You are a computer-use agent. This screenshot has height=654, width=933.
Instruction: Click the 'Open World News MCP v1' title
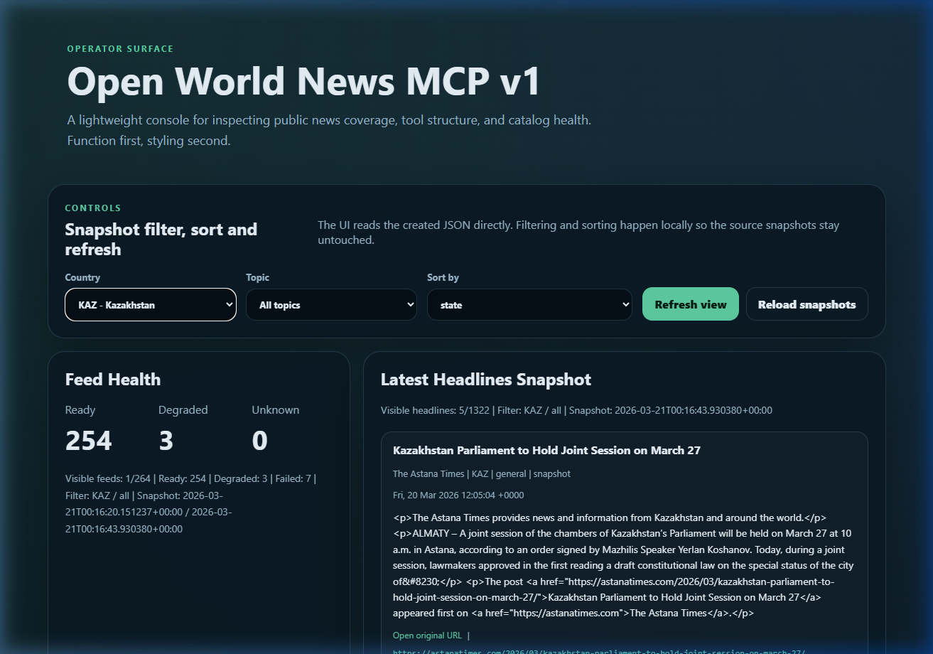(x=304, y=81)
